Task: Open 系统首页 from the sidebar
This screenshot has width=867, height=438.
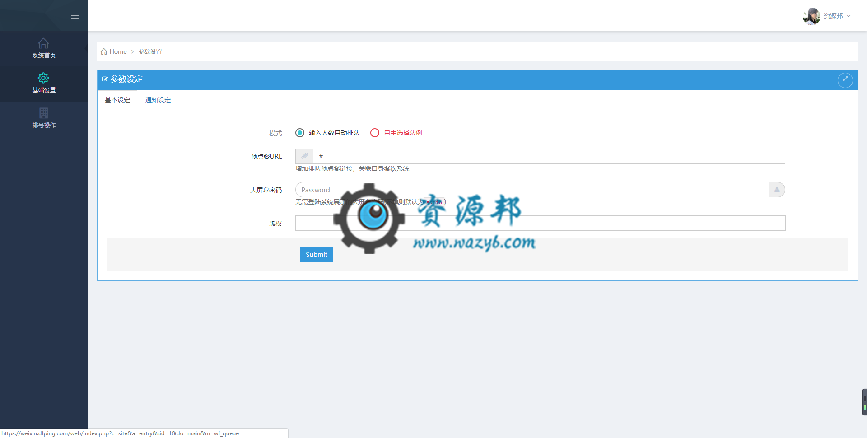Action: tap(44, 49)
